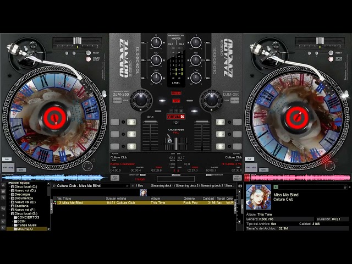Screen dimensions: 352x264
Task: Click the favorites star sidebar icon
Action: [x=3, y=185]
